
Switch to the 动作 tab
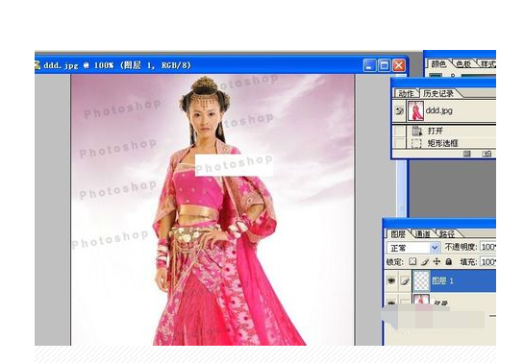tap(406, 94)
